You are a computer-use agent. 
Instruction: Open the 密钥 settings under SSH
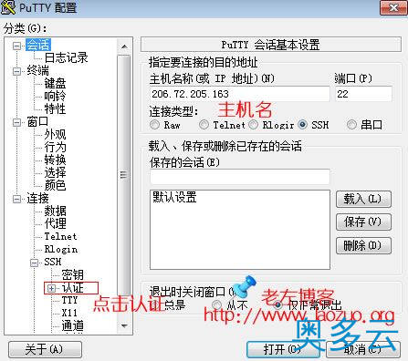click(72, 274)
